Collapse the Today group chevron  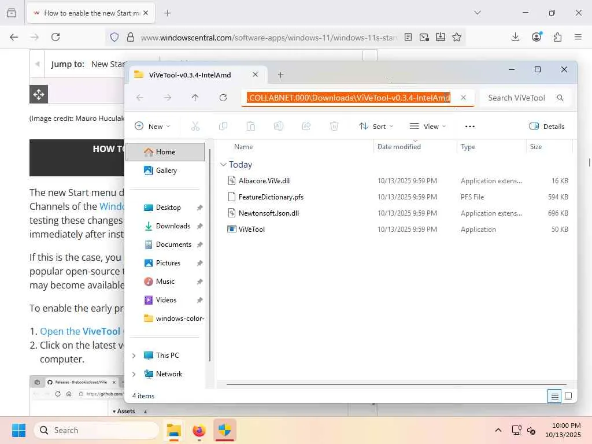(x=223, y=165)
